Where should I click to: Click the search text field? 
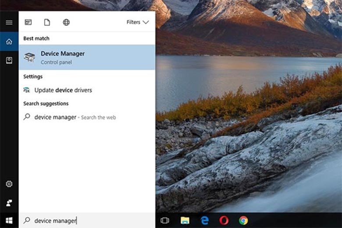click(x=92, y=221)
